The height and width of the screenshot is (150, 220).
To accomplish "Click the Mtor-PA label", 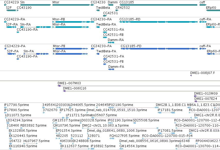I will point(59,51).
